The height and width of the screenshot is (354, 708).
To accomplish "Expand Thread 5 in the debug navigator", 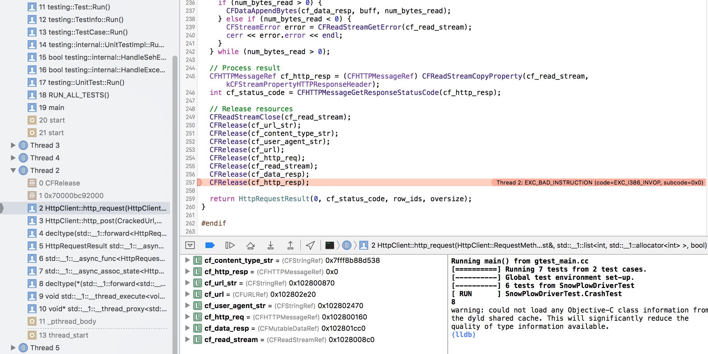I will coord(13,347).
